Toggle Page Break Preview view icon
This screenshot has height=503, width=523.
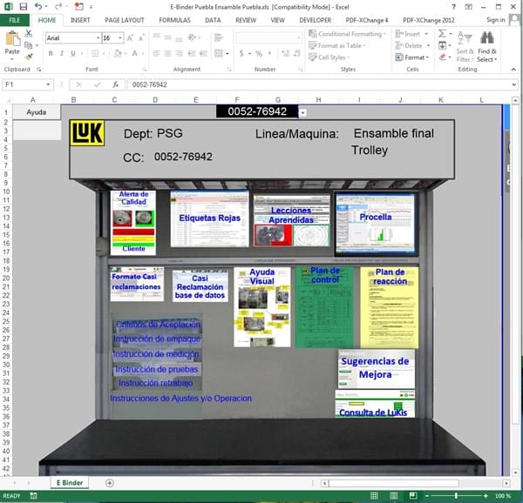pyautogui.click(x=413, y=496)
